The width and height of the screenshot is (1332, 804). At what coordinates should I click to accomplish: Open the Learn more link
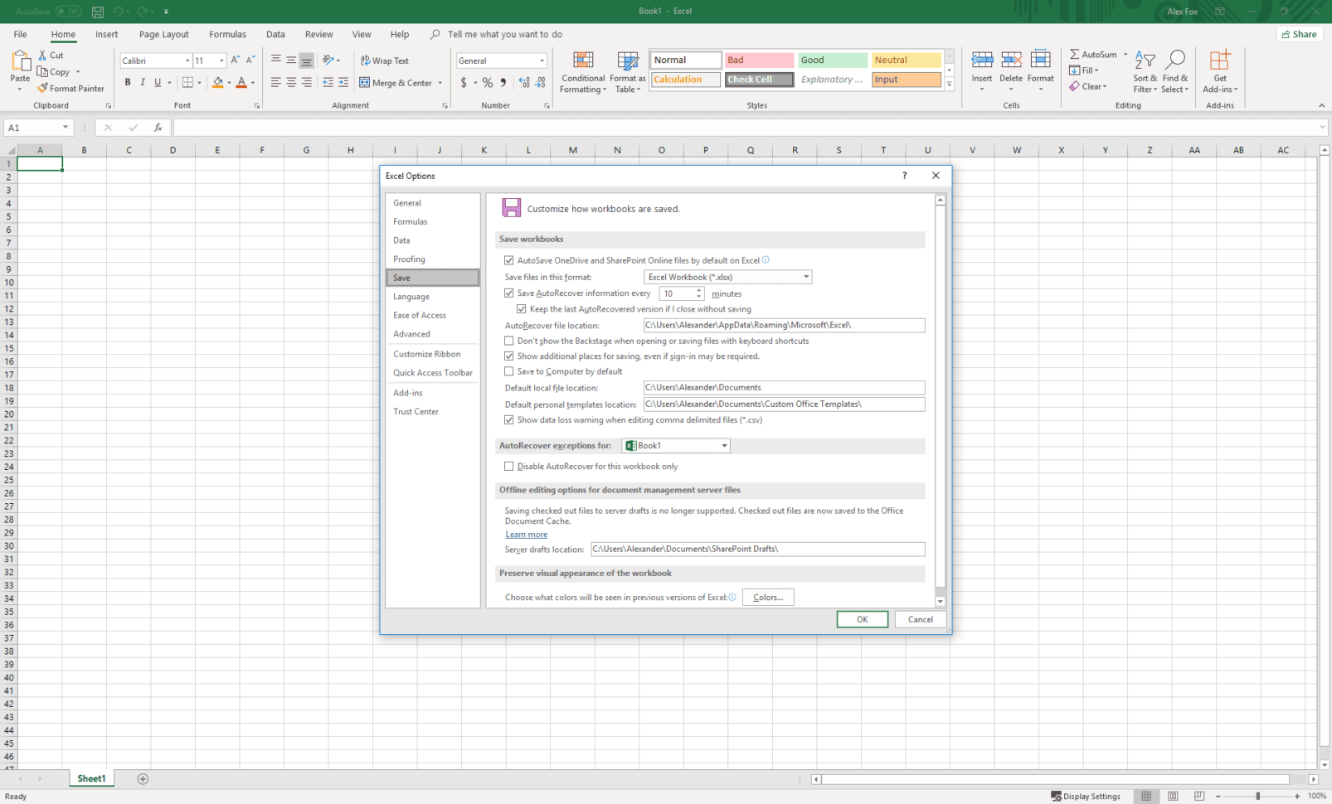point(526,535)
